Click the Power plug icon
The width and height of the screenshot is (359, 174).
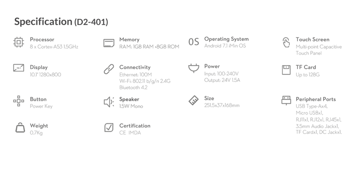point(194,68)
